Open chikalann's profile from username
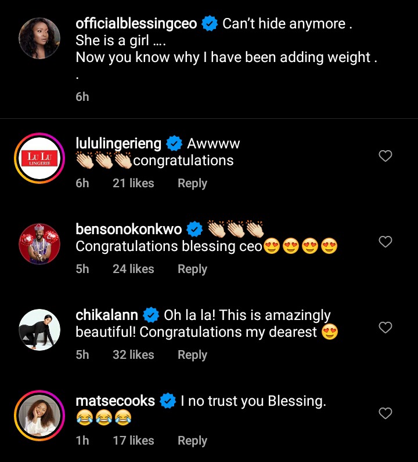 click(107, 315)
